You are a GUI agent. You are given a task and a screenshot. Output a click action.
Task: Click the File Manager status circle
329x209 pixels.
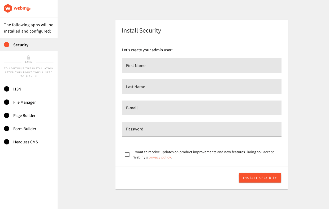pyautogui.click(x=7, y=102)
